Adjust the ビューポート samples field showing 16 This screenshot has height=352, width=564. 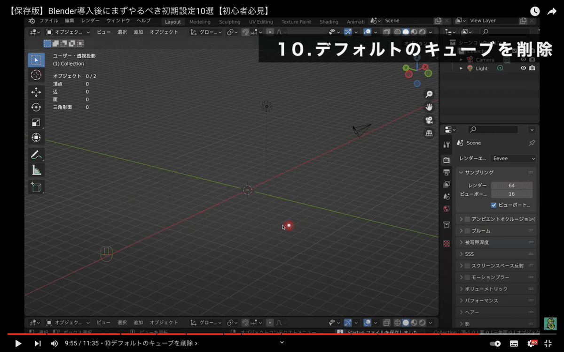[x=512, y=194]
